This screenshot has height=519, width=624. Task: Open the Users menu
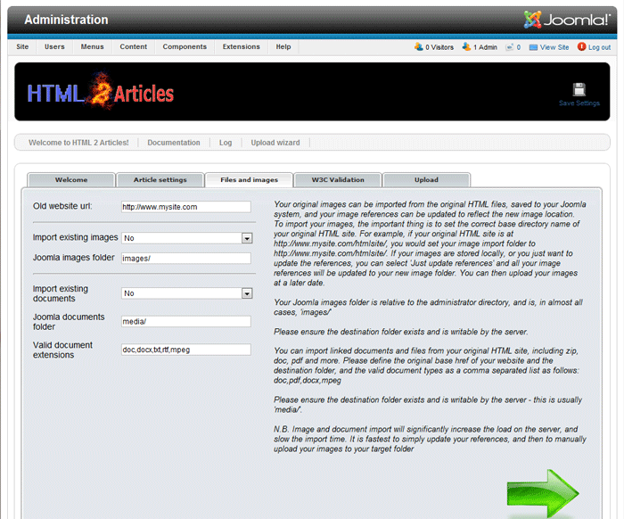[x=54, y=46]
